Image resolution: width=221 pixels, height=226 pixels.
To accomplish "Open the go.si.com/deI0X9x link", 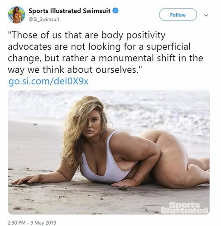I will click(x=48, y=81).
